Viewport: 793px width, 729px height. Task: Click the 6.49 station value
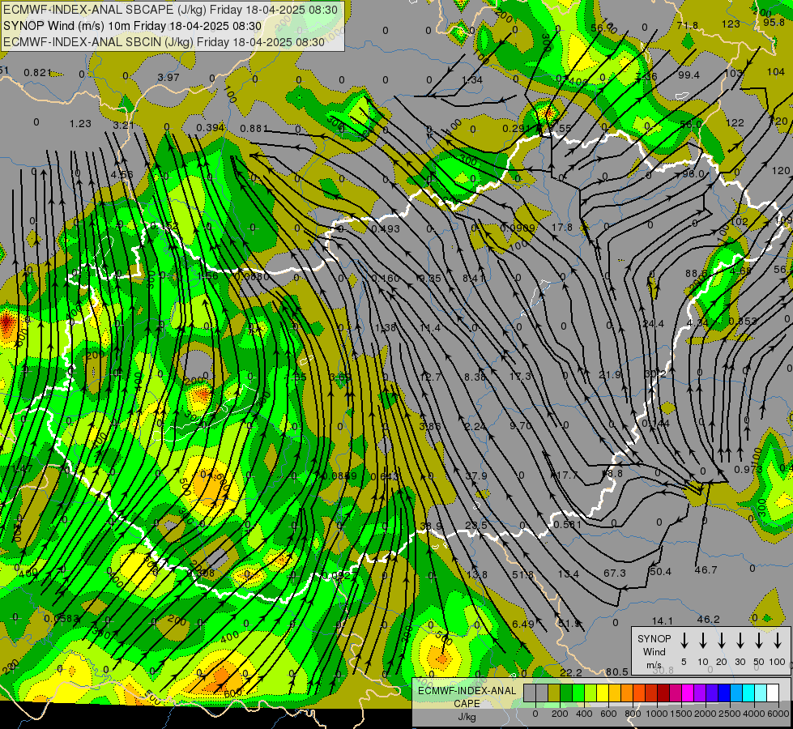coord(523,625)
